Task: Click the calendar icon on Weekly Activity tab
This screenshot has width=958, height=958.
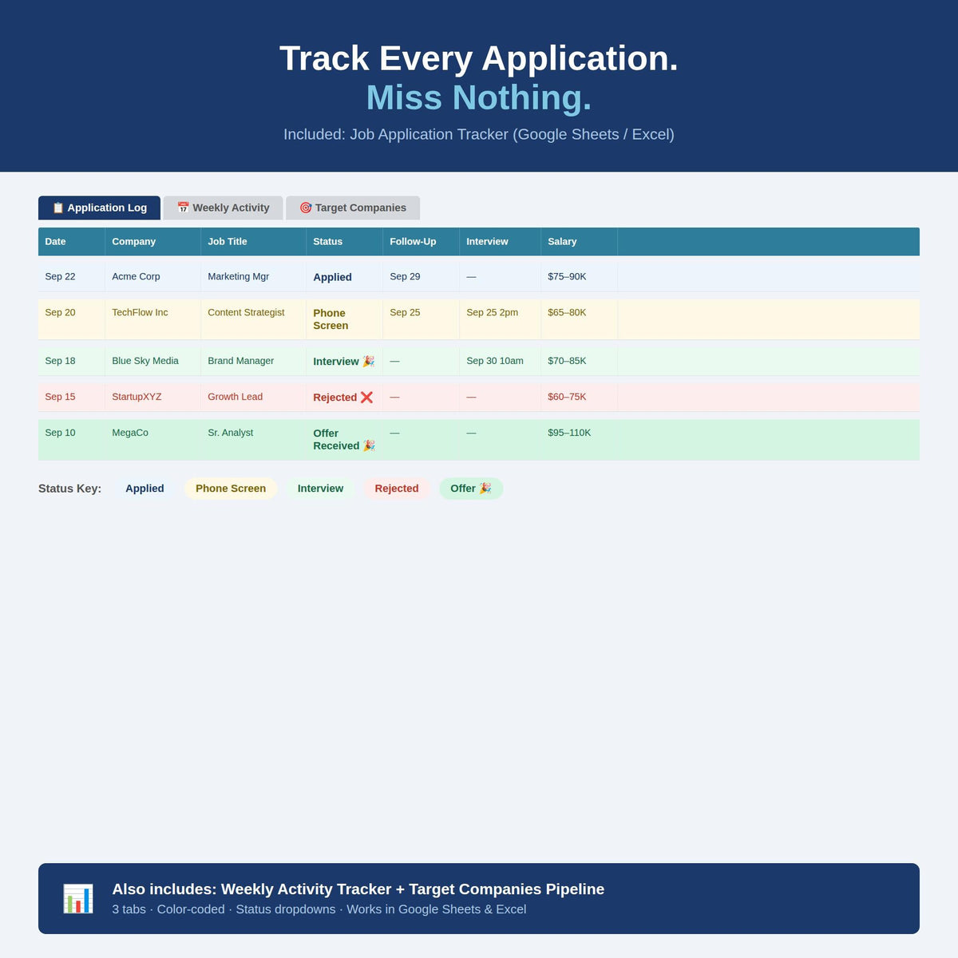Action: click(x=183, y=208)
